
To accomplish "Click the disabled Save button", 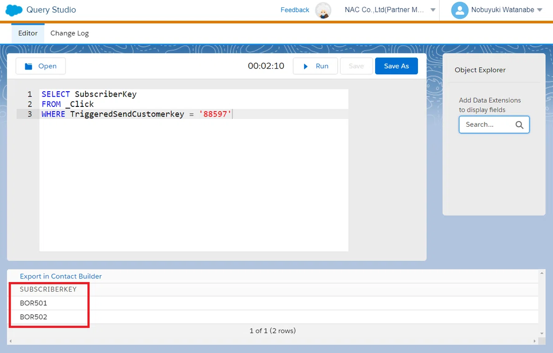I will click(x=356, y=66).
